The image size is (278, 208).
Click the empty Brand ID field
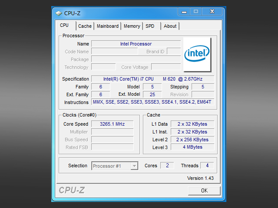pos(174,52)
